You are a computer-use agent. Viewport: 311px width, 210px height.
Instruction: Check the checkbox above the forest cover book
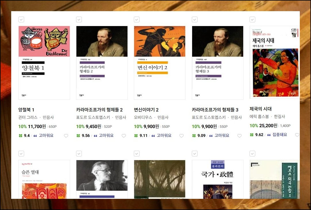pyautogui.click(x=137, y=153)
